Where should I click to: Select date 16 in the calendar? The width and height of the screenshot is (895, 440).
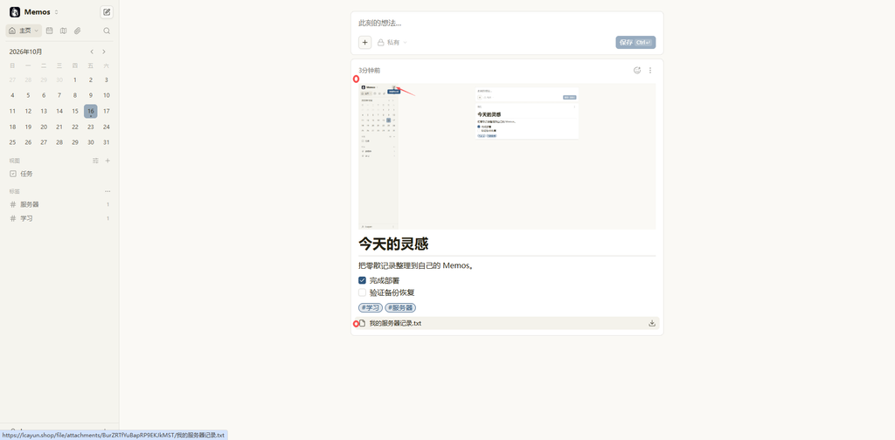pyautogui.click(x=91, y=111)
